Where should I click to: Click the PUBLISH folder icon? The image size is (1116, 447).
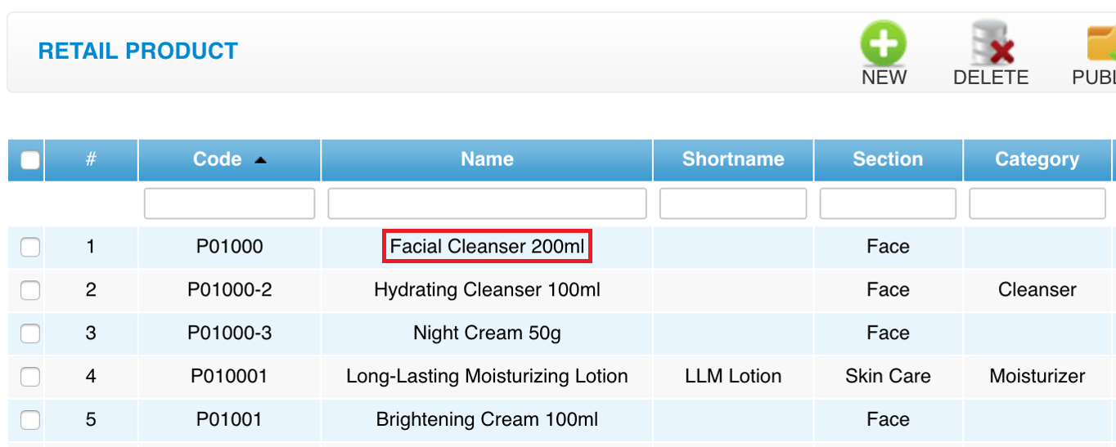coord(1101,44)
